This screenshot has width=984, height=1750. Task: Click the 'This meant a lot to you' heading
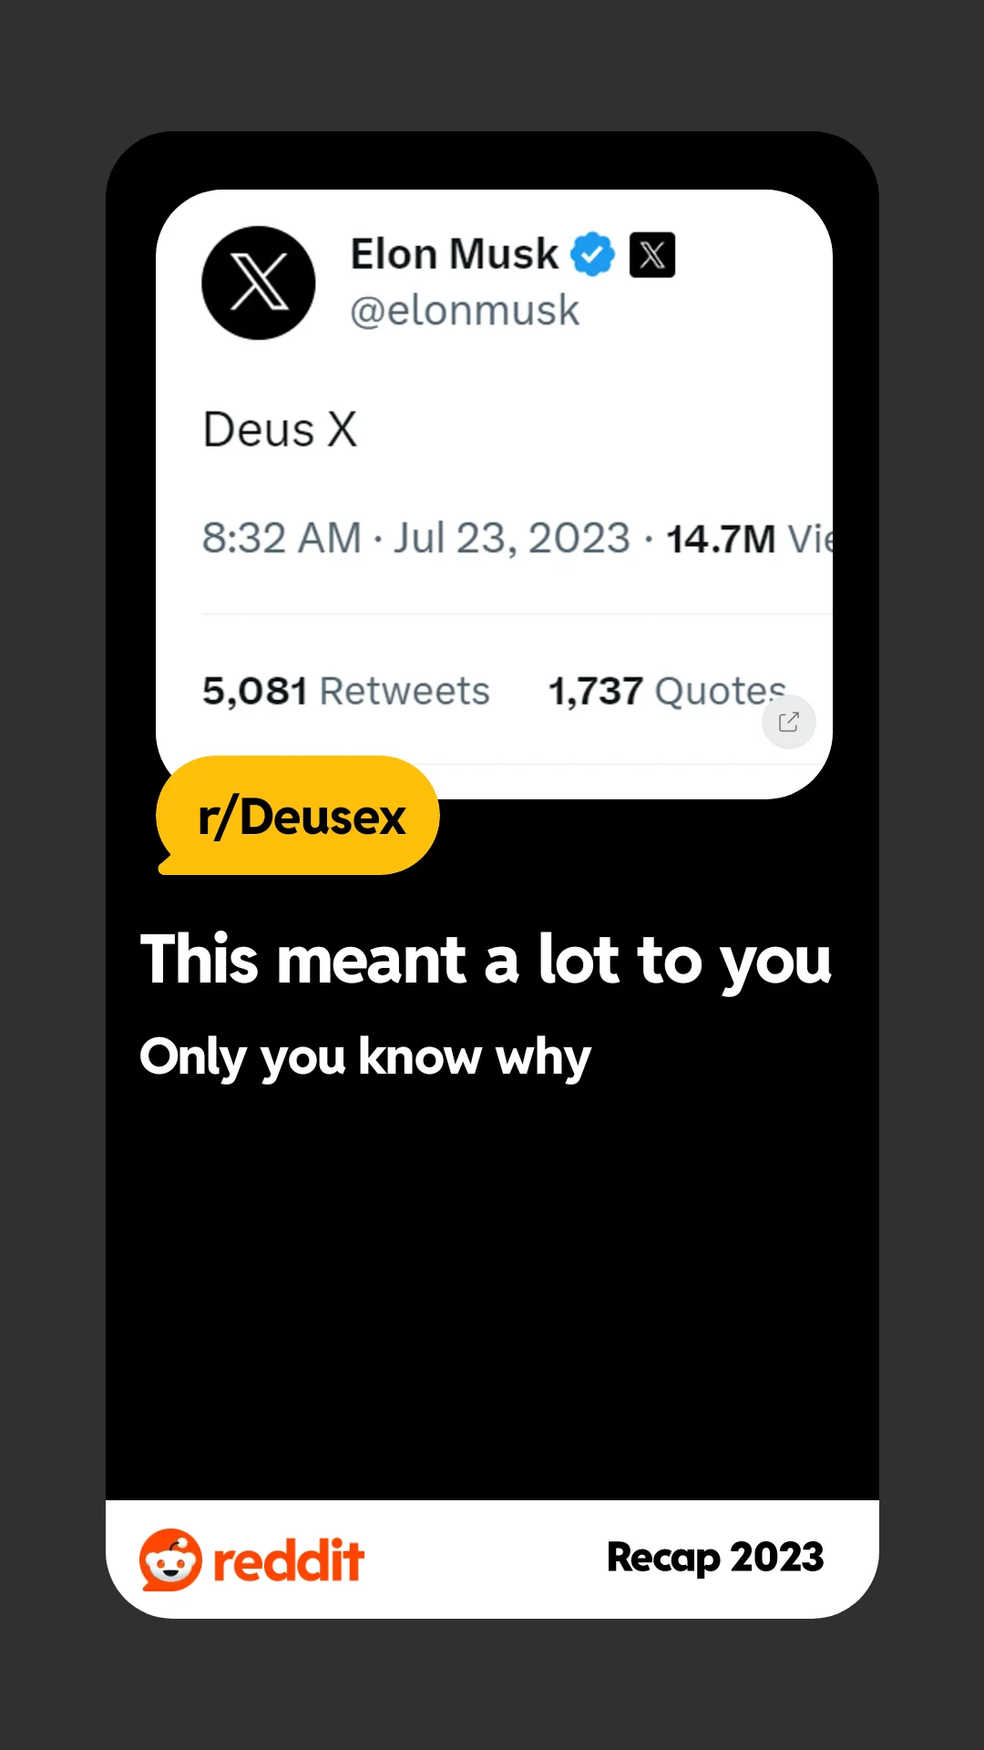click(486, 961)
